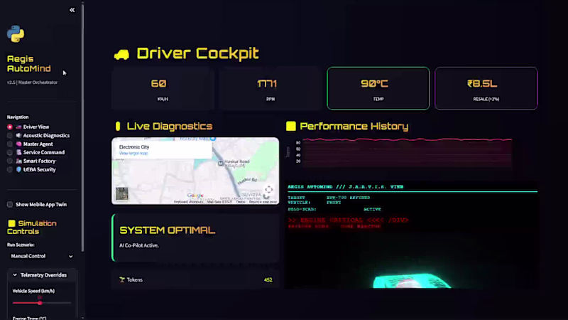This screenshot has width=568, height=320.
Task: Click the Tokens value 452
Action: pos(268,279)
